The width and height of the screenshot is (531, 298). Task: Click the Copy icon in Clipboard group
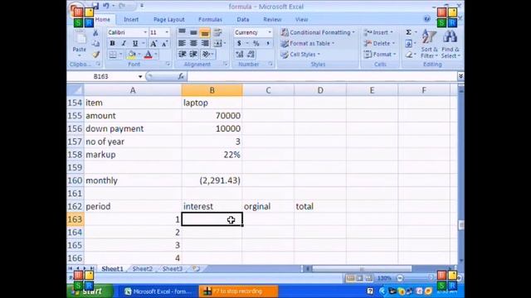tap(96, 43)
